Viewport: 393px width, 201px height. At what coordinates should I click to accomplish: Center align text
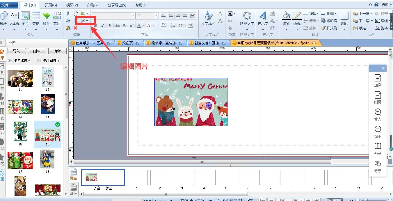coord(171,16)
